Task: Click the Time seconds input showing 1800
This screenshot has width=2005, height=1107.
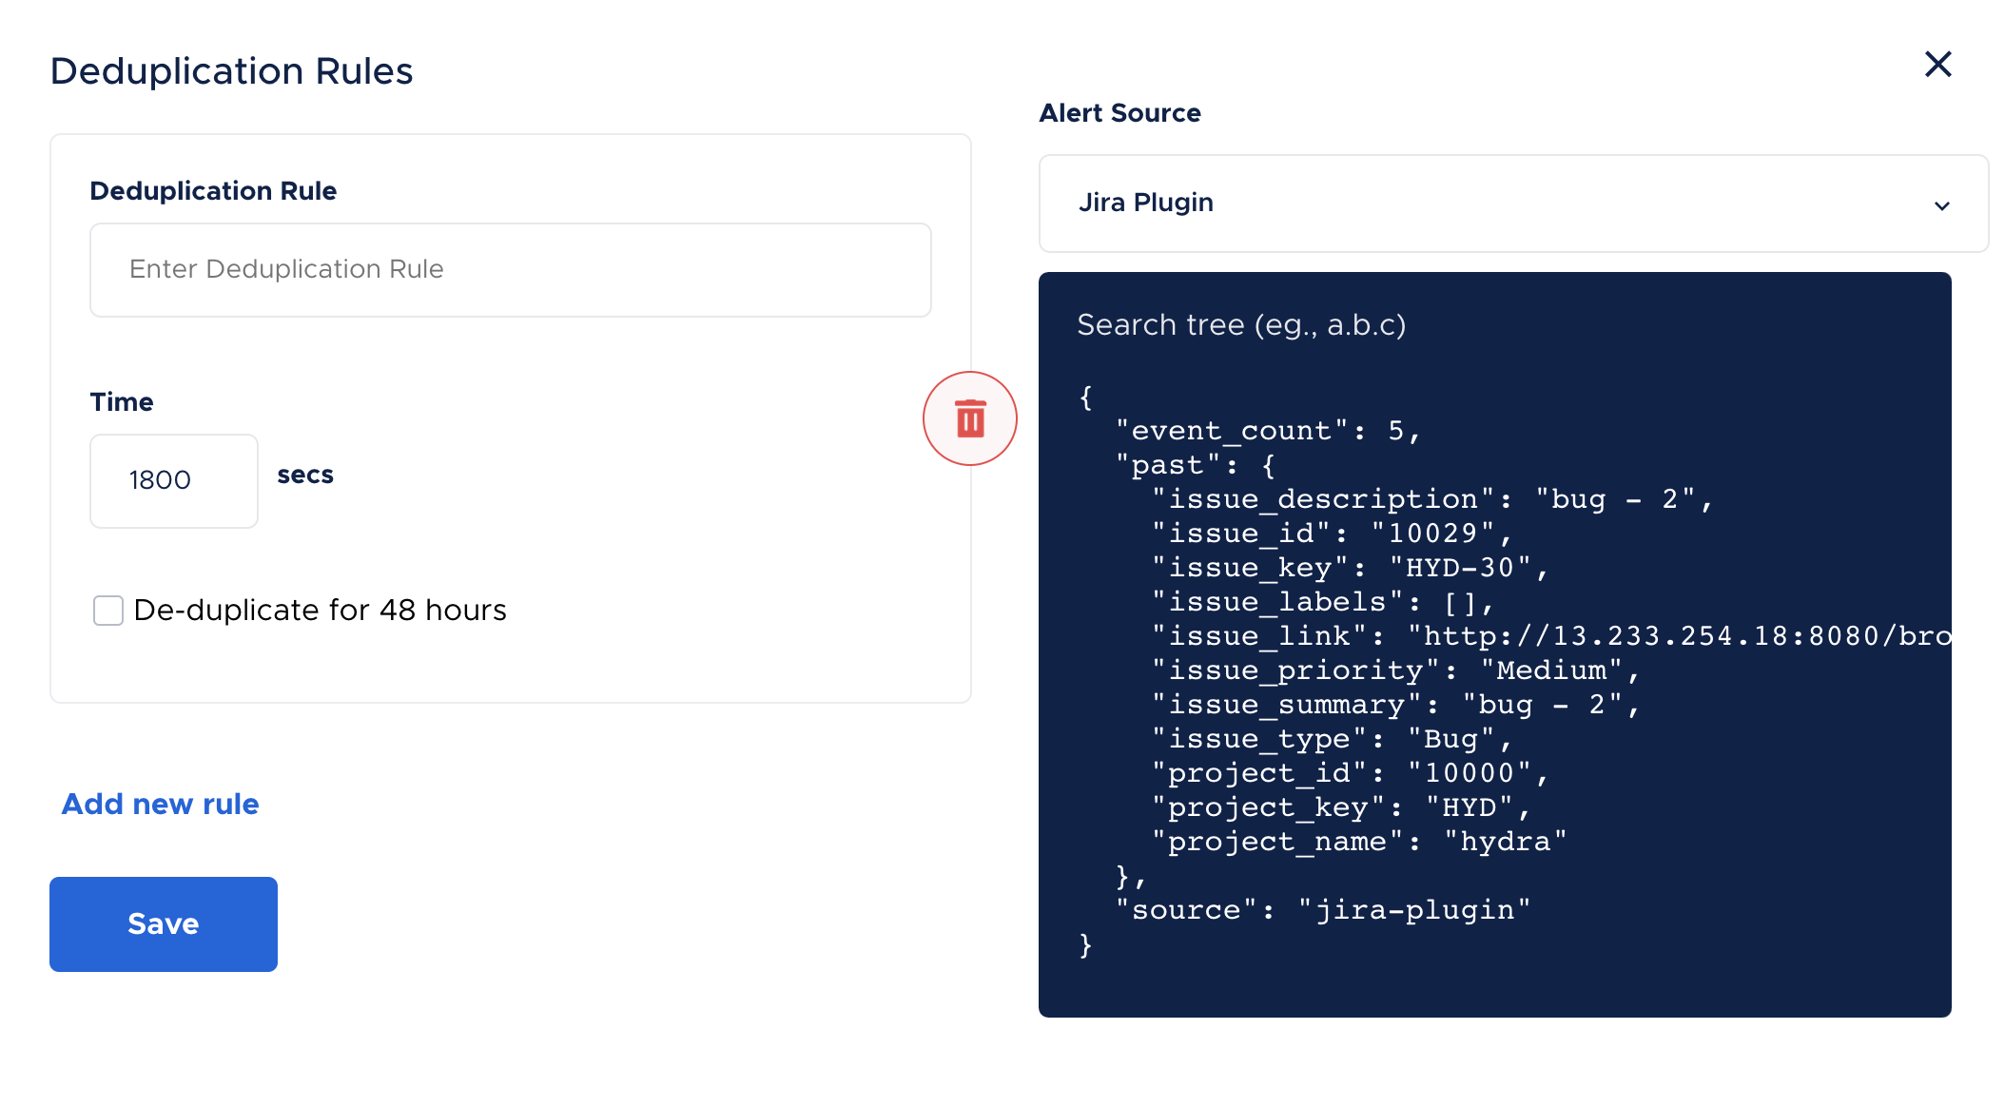Action: point(173,481)
